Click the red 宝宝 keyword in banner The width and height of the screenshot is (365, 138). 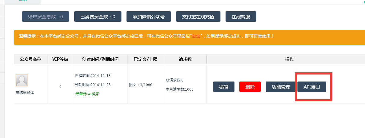coord(196,36)
